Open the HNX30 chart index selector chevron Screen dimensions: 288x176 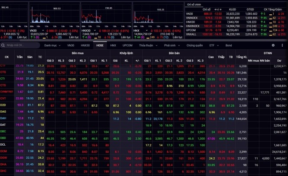click(x=95, y=30)
